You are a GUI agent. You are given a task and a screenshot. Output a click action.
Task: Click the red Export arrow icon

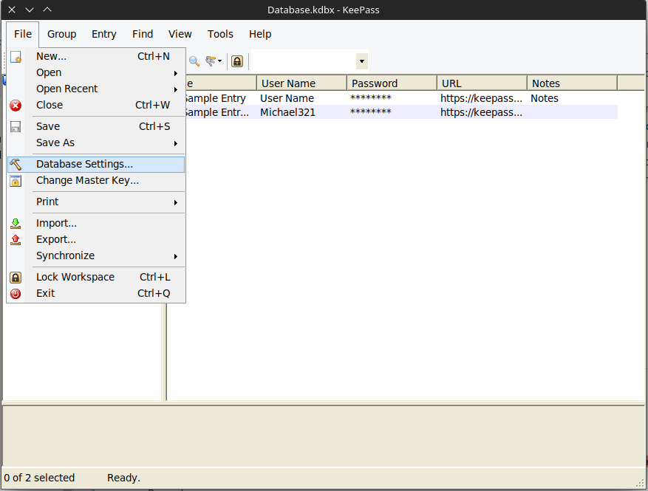coord(16,240)
